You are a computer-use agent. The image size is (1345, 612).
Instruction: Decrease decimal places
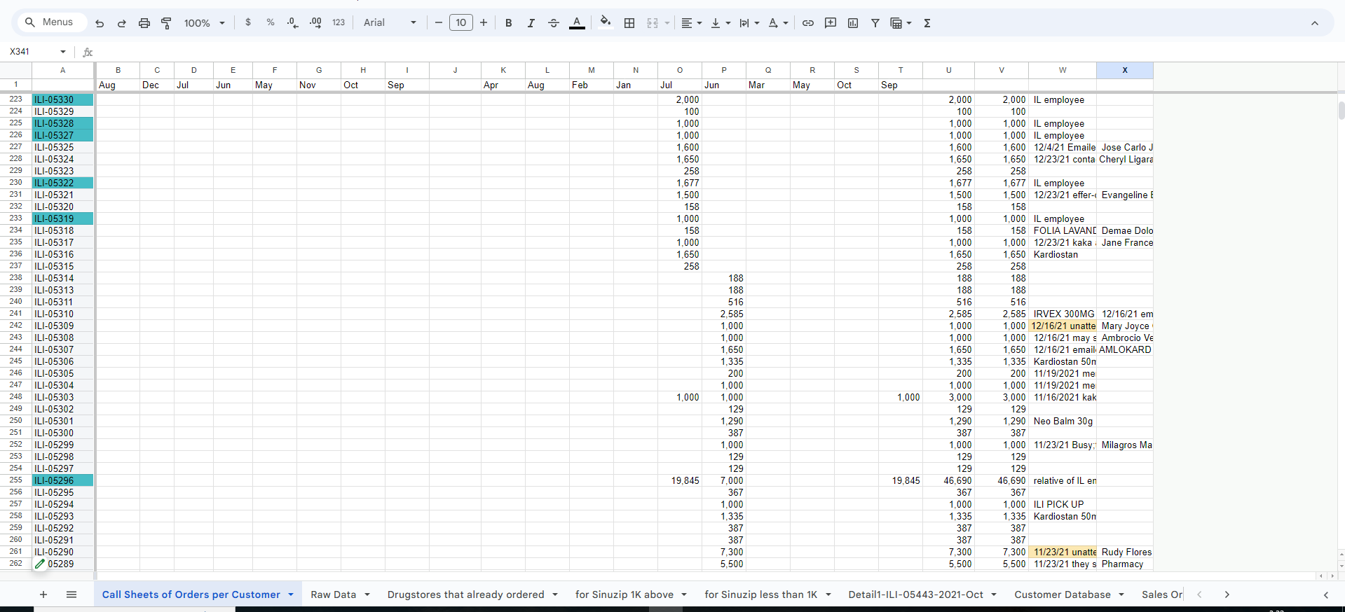point(293,23)
